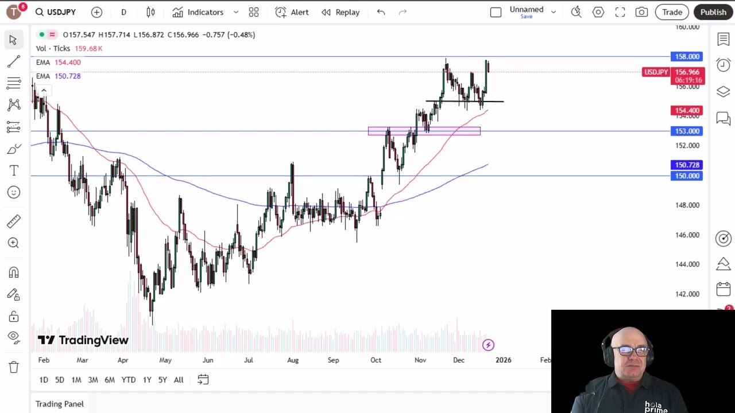Screen dimensions: 735x413
Task: Select the 5Y date range
Action: [x=163, y=380]
